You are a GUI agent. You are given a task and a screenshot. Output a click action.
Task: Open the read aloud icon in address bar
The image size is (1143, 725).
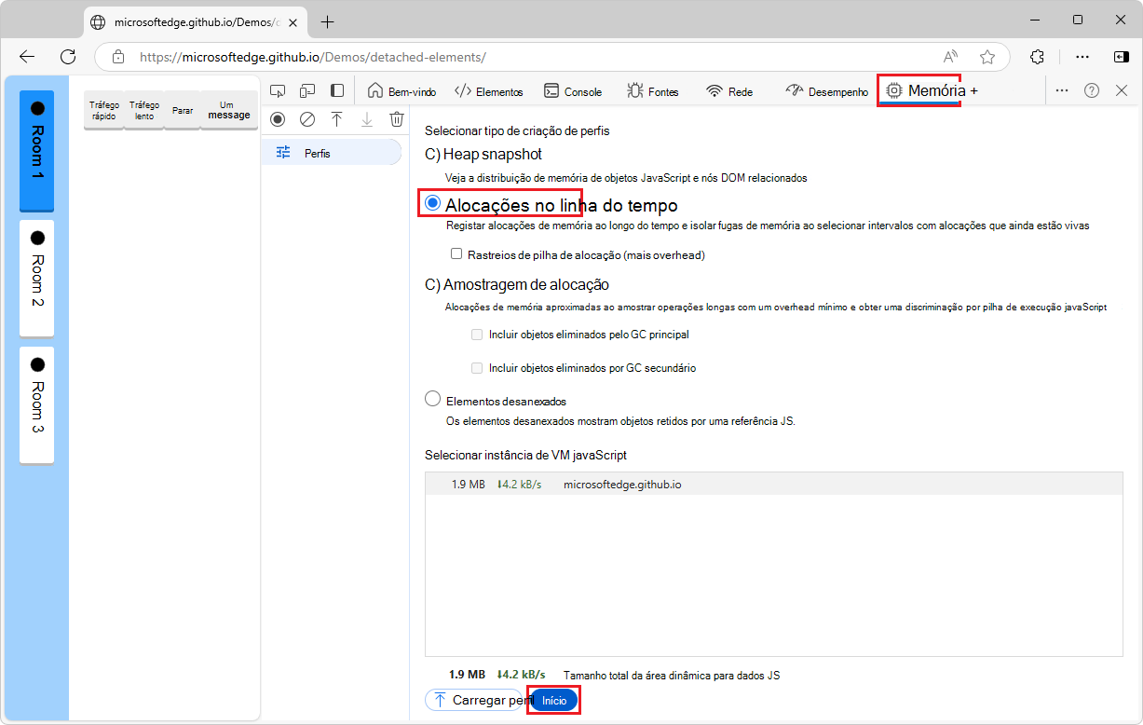[950, 57]
